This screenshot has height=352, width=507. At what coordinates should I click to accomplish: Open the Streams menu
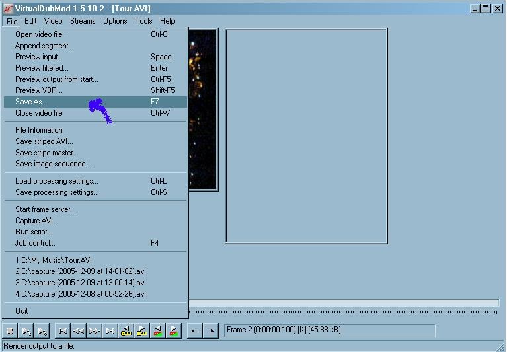coord(83,21)
